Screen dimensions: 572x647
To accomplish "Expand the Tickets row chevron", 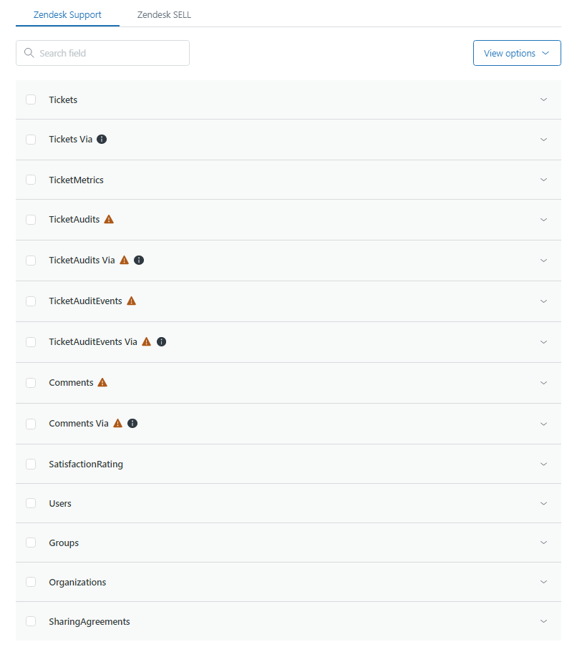I will click(x=543, y=99).
